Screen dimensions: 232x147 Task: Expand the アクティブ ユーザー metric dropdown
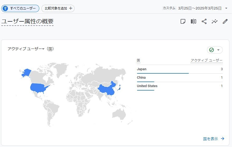[43, 49]
